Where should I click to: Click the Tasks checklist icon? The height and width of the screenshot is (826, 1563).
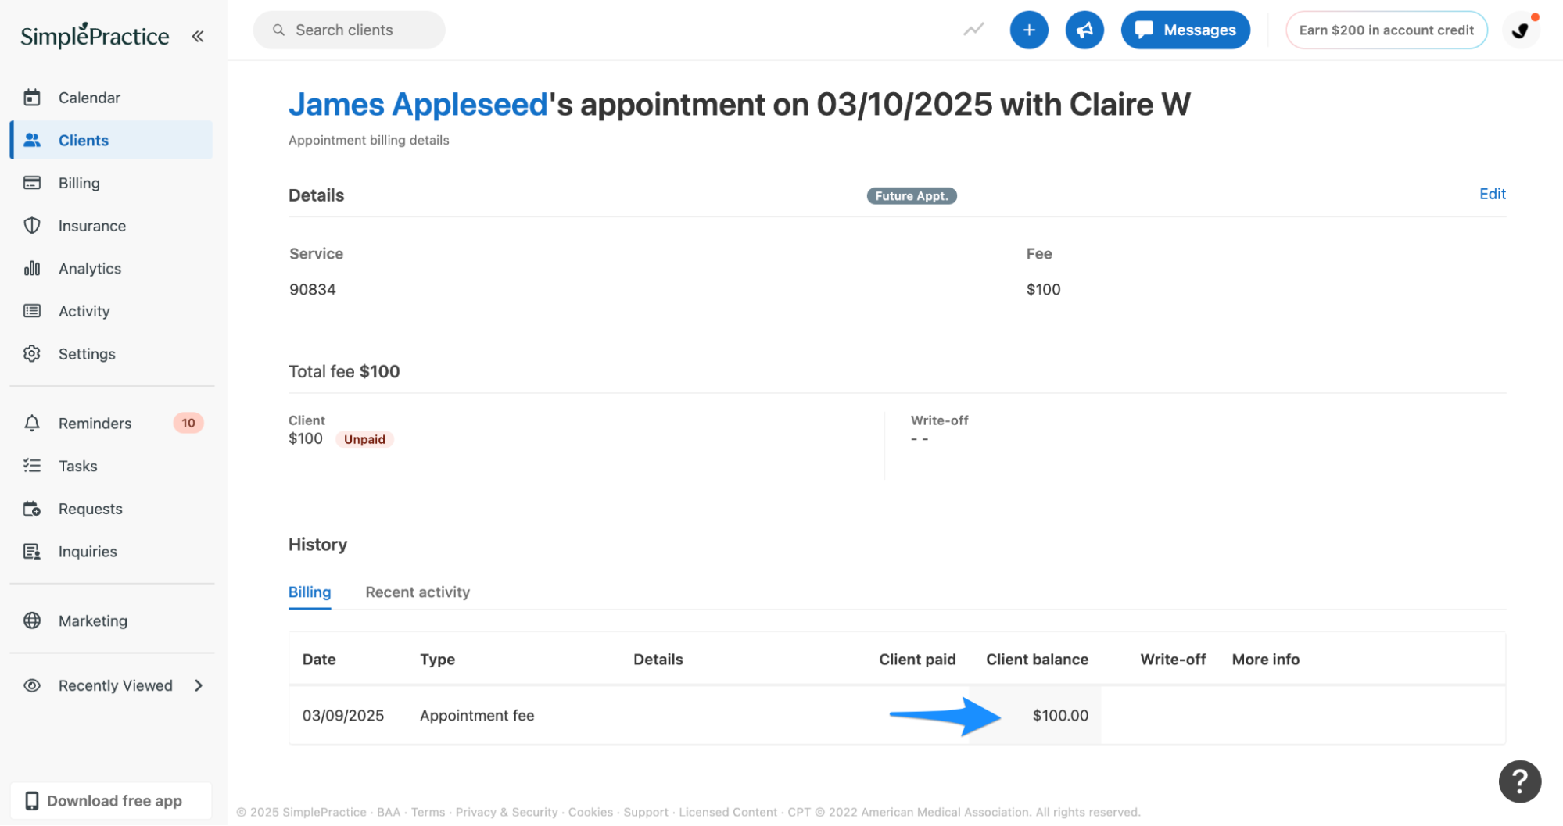(x=32, y=466)
